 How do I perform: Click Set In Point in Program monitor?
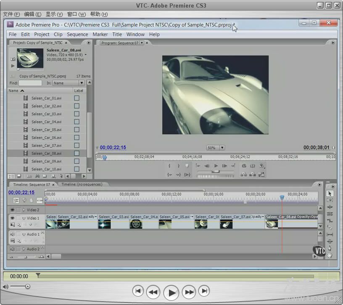click(x=169, y=166)
